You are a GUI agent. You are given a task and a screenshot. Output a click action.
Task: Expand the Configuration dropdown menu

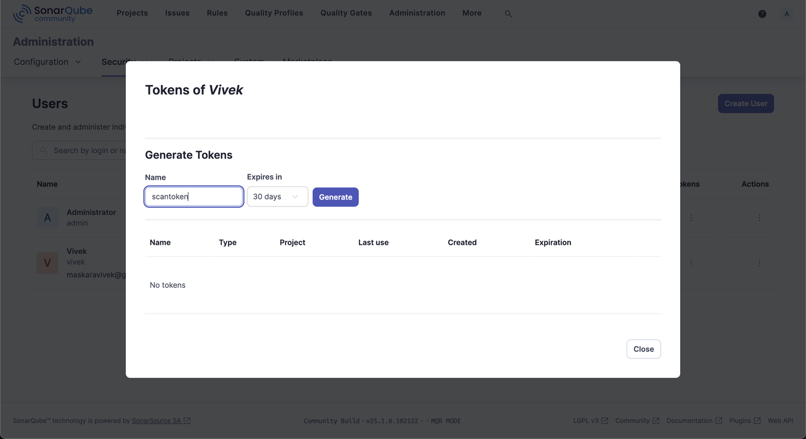[47, 62]
